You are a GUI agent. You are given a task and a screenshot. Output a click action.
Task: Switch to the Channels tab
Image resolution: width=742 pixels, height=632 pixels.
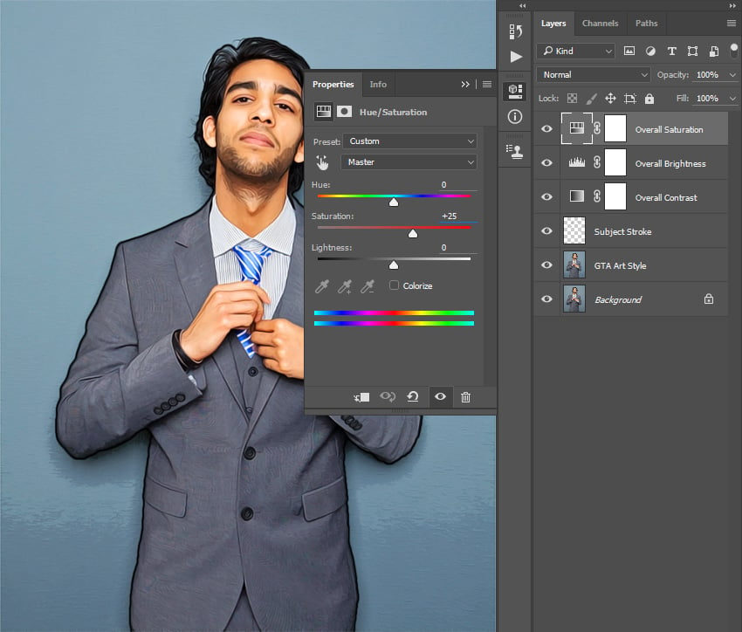pyautogui.click(x=600, y=24)
